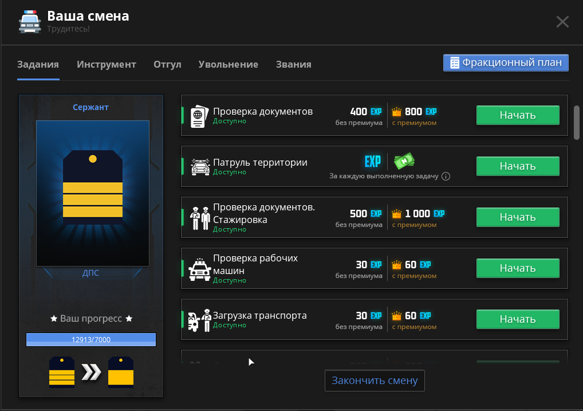Click the checklist icon on Фракционный план
Screen dimensions: 583x411
(455, 63)
